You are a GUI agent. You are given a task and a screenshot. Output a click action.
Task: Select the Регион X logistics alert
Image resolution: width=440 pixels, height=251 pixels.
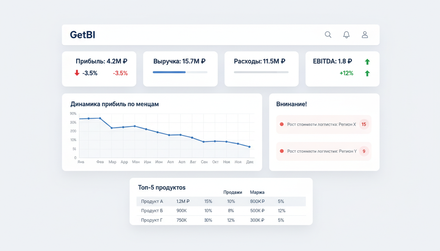click(324, 124)
